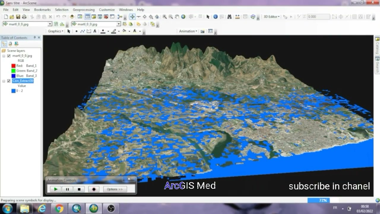Viewport: 380px width, 214px height.
Task: Click the Z value field showing 0.000
Action: coord(318,17)
